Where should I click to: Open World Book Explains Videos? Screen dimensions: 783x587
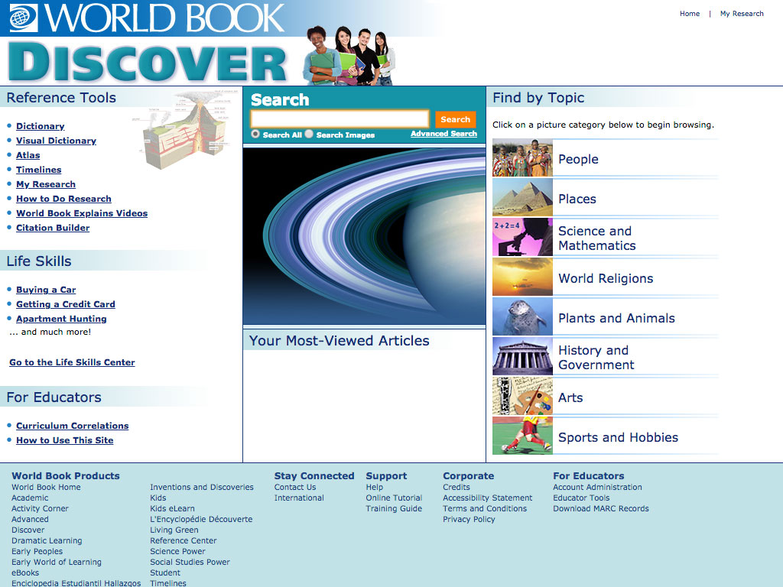point(81,213)
